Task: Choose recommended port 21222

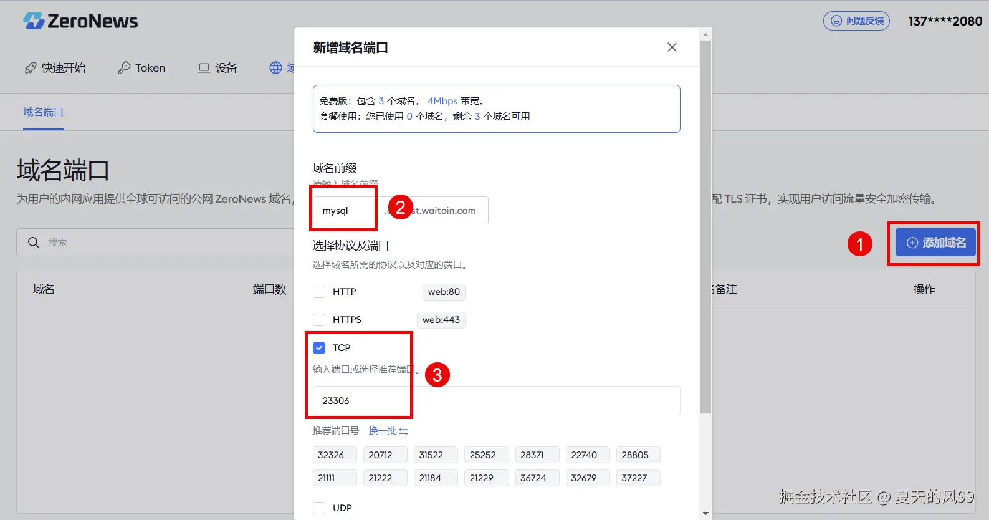Action: (x=385, y=478)
